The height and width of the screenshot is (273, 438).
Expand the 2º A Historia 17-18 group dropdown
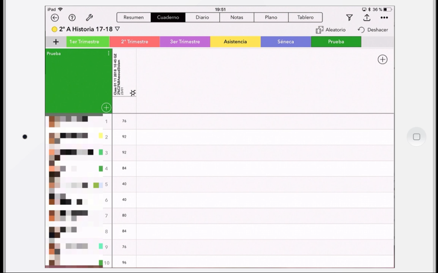click(117, 29)
